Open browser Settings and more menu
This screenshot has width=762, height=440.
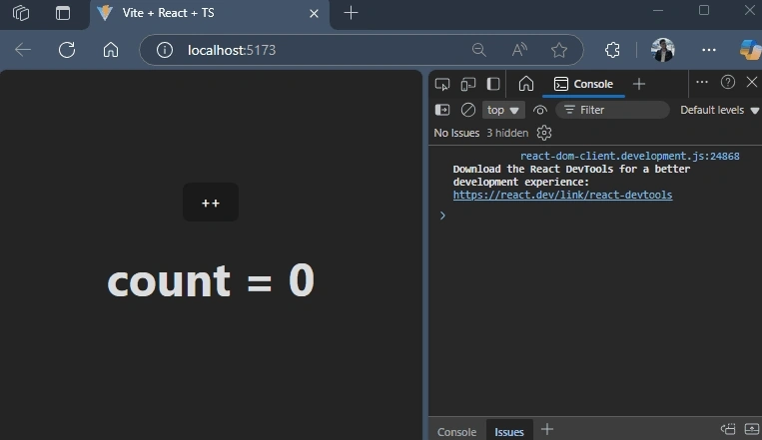(x=709, y=50)
